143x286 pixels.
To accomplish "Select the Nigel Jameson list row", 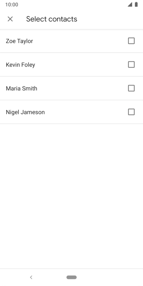I will click(x=71, y=112).
